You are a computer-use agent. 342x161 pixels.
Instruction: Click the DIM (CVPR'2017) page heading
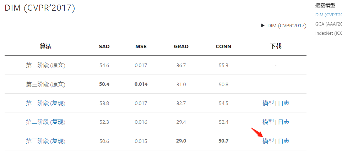coord(40,8)
